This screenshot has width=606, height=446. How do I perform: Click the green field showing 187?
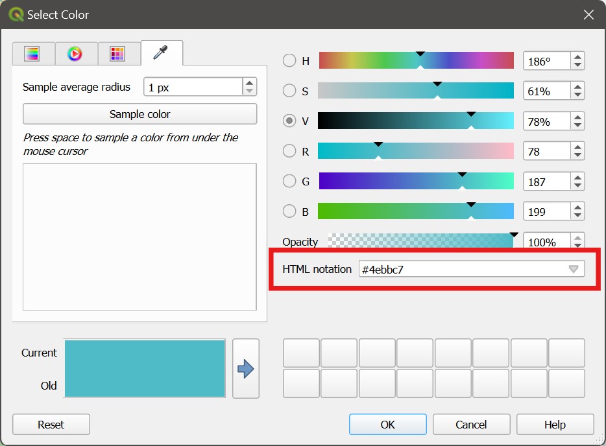(546, 182)
